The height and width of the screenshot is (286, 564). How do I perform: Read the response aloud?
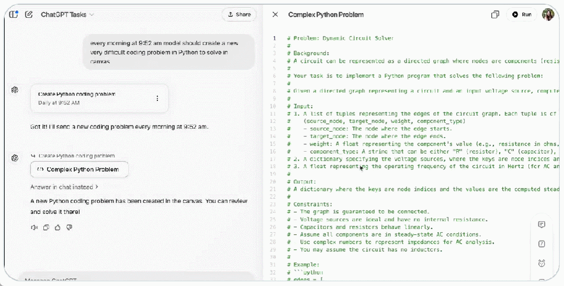point(35,227)
